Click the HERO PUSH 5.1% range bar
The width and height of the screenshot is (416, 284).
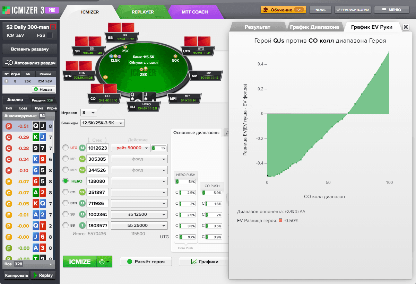(x=185, y=181)
